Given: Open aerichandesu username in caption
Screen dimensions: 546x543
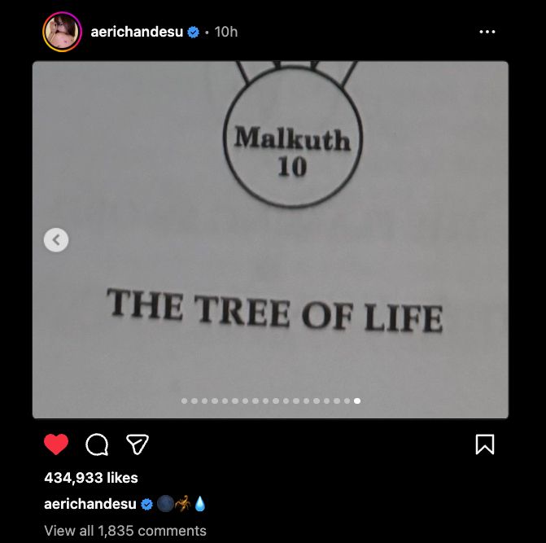Looking at the screenshot, I should tap(90, 504).
